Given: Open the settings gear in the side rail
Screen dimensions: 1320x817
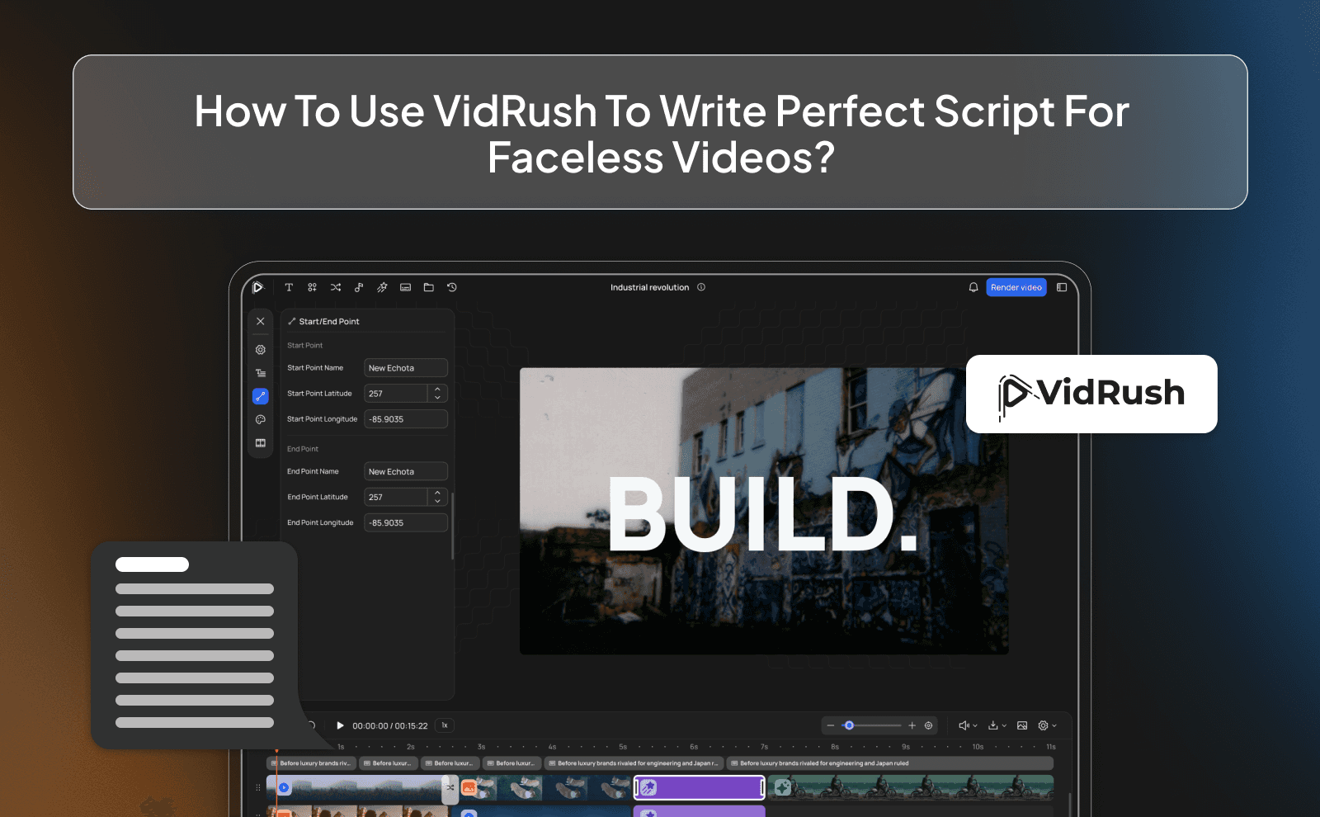Looking at the screenshot, I should tap(261, 350).
